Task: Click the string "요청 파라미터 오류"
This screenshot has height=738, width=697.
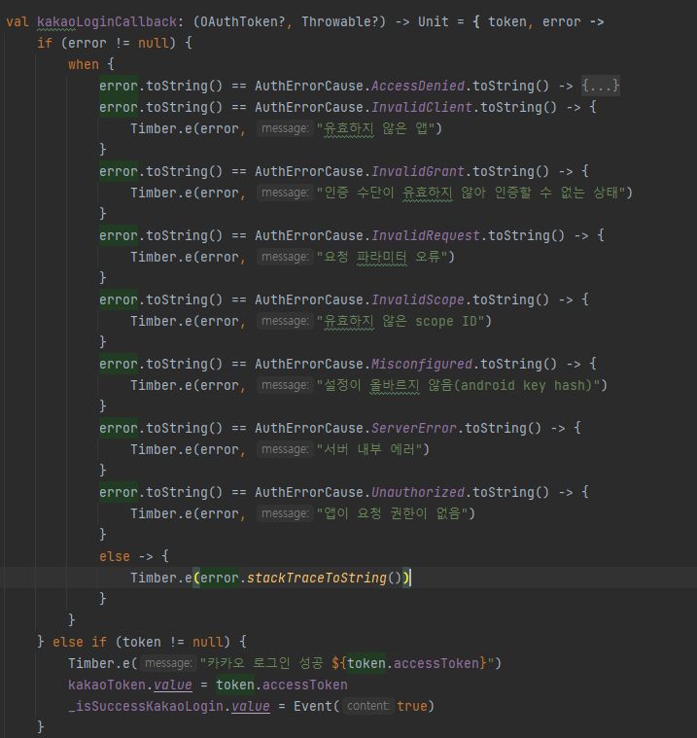Action: 382,257
